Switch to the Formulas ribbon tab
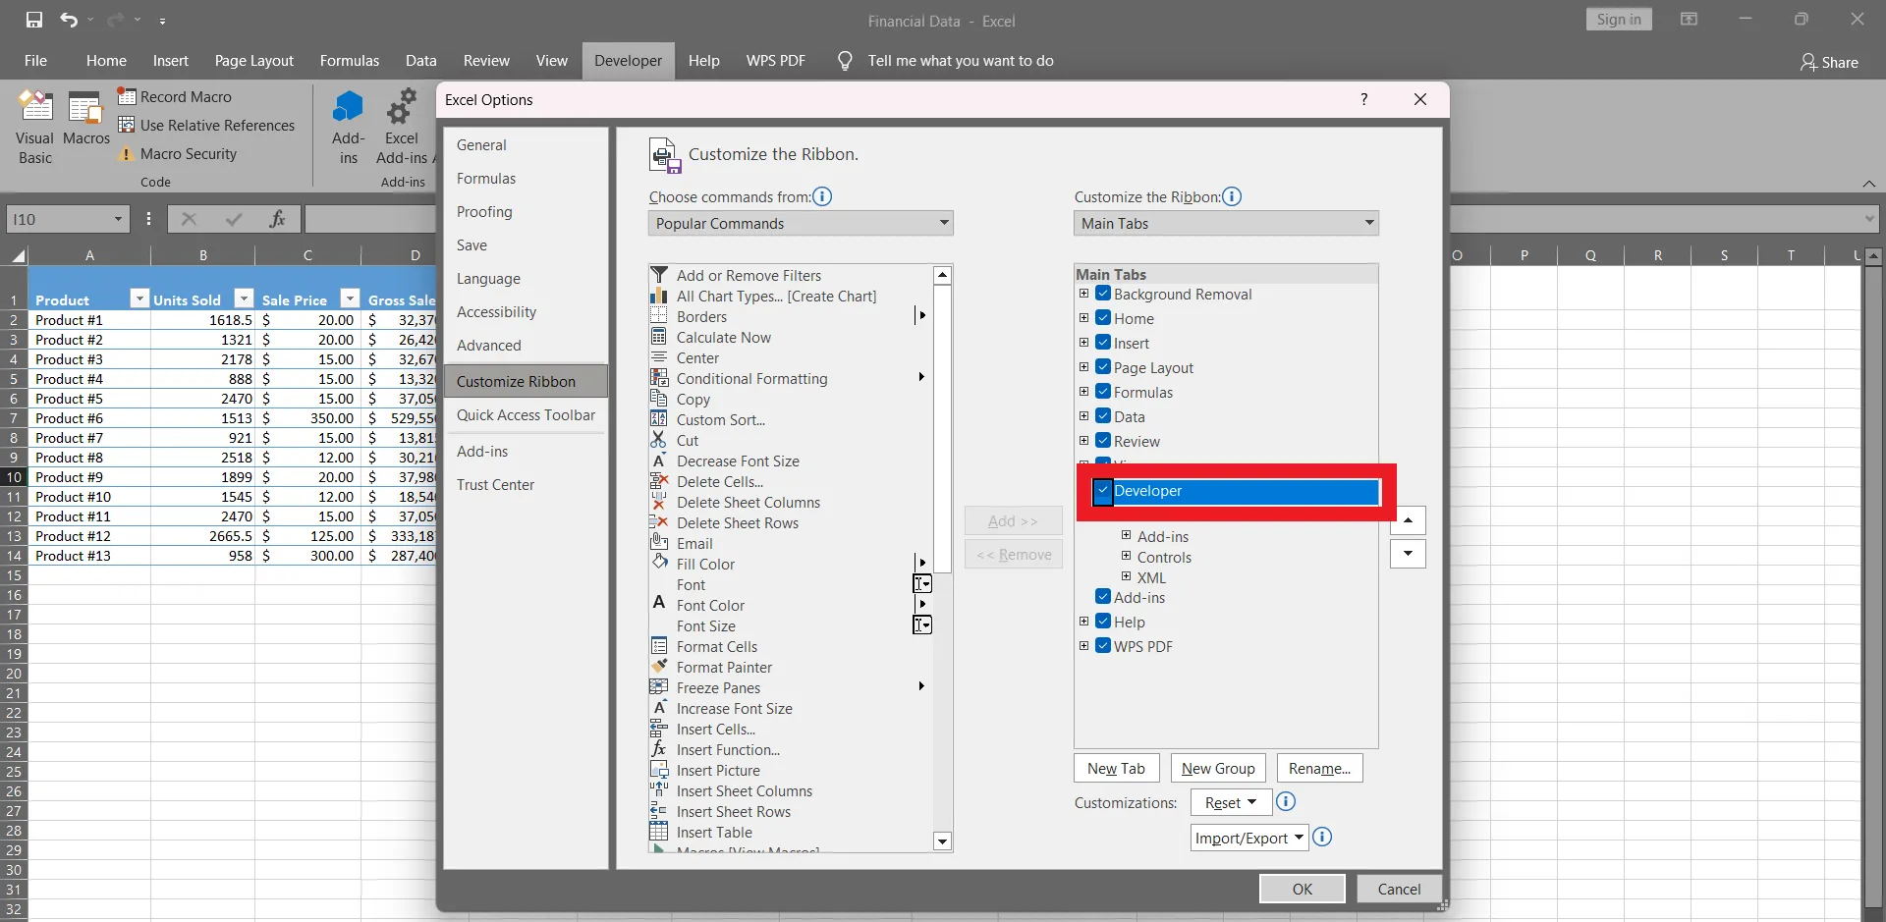Viewport: 1886px width, 922px height. coord(350,60)
